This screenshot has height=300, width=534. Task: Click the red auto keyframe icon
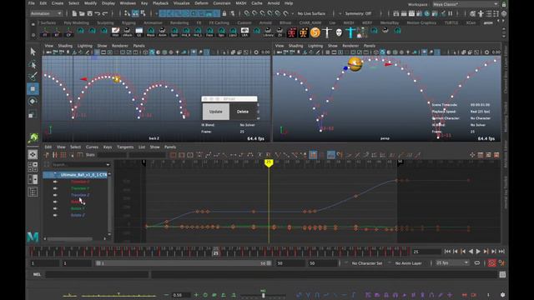491,263
